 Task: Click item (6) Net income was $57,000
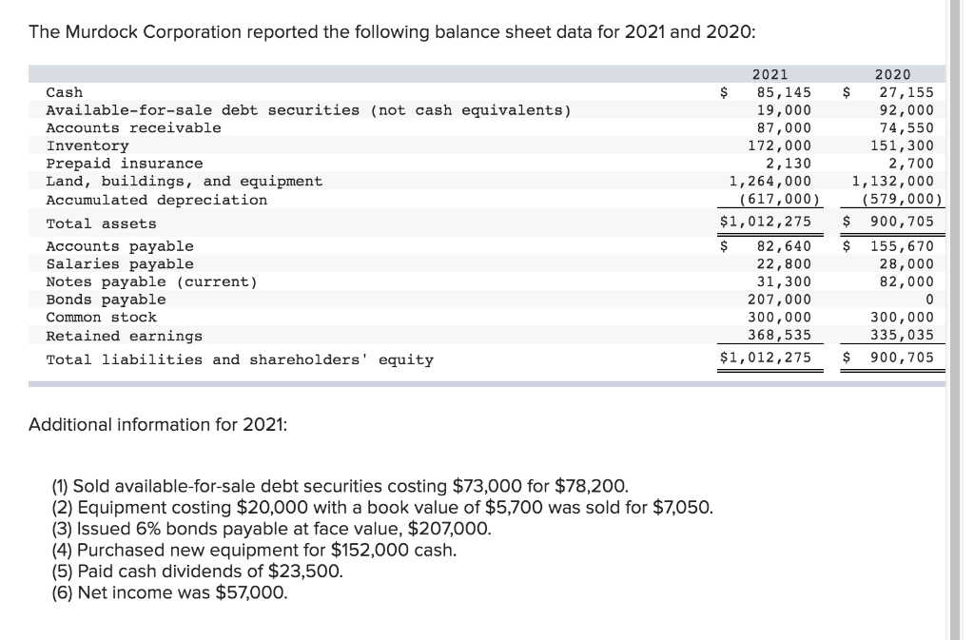tap(170, 592)
